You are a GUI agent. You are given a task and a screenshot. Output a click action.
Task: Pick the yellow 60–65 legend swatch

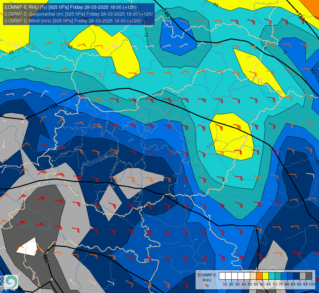[266, 276]
